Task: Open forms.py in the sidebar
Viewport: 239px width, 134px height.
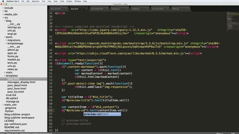Action: click(x=13, y=56)
